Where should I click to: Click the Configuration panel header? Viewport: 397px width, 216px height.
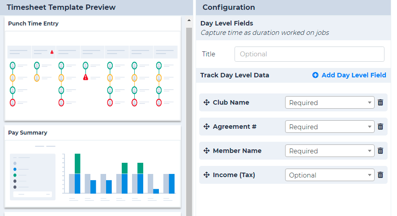click(229, 7)
